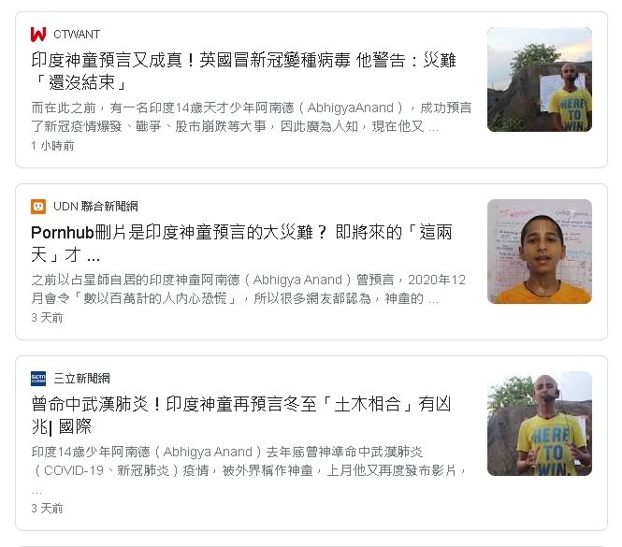Open third card thumbnail with HERE TO WIN shirt
Viewport: 622px width, 547px height.
540,424
